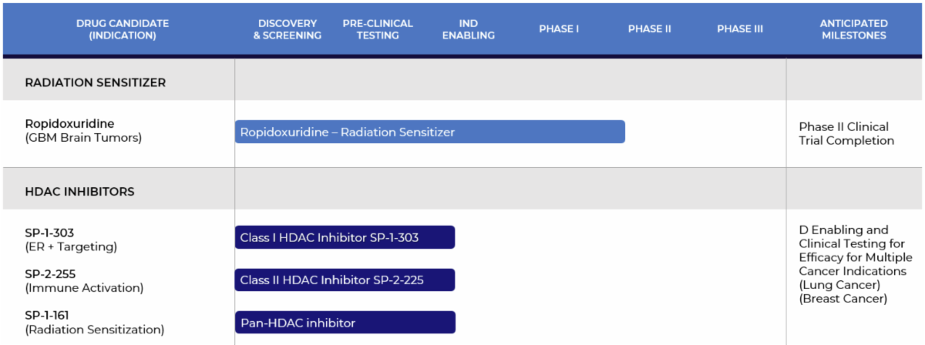Click the Radiation Sensitizer section heading
Viewport: 925px width, 345px height.
pyautogui.click(x=96, y=82)
